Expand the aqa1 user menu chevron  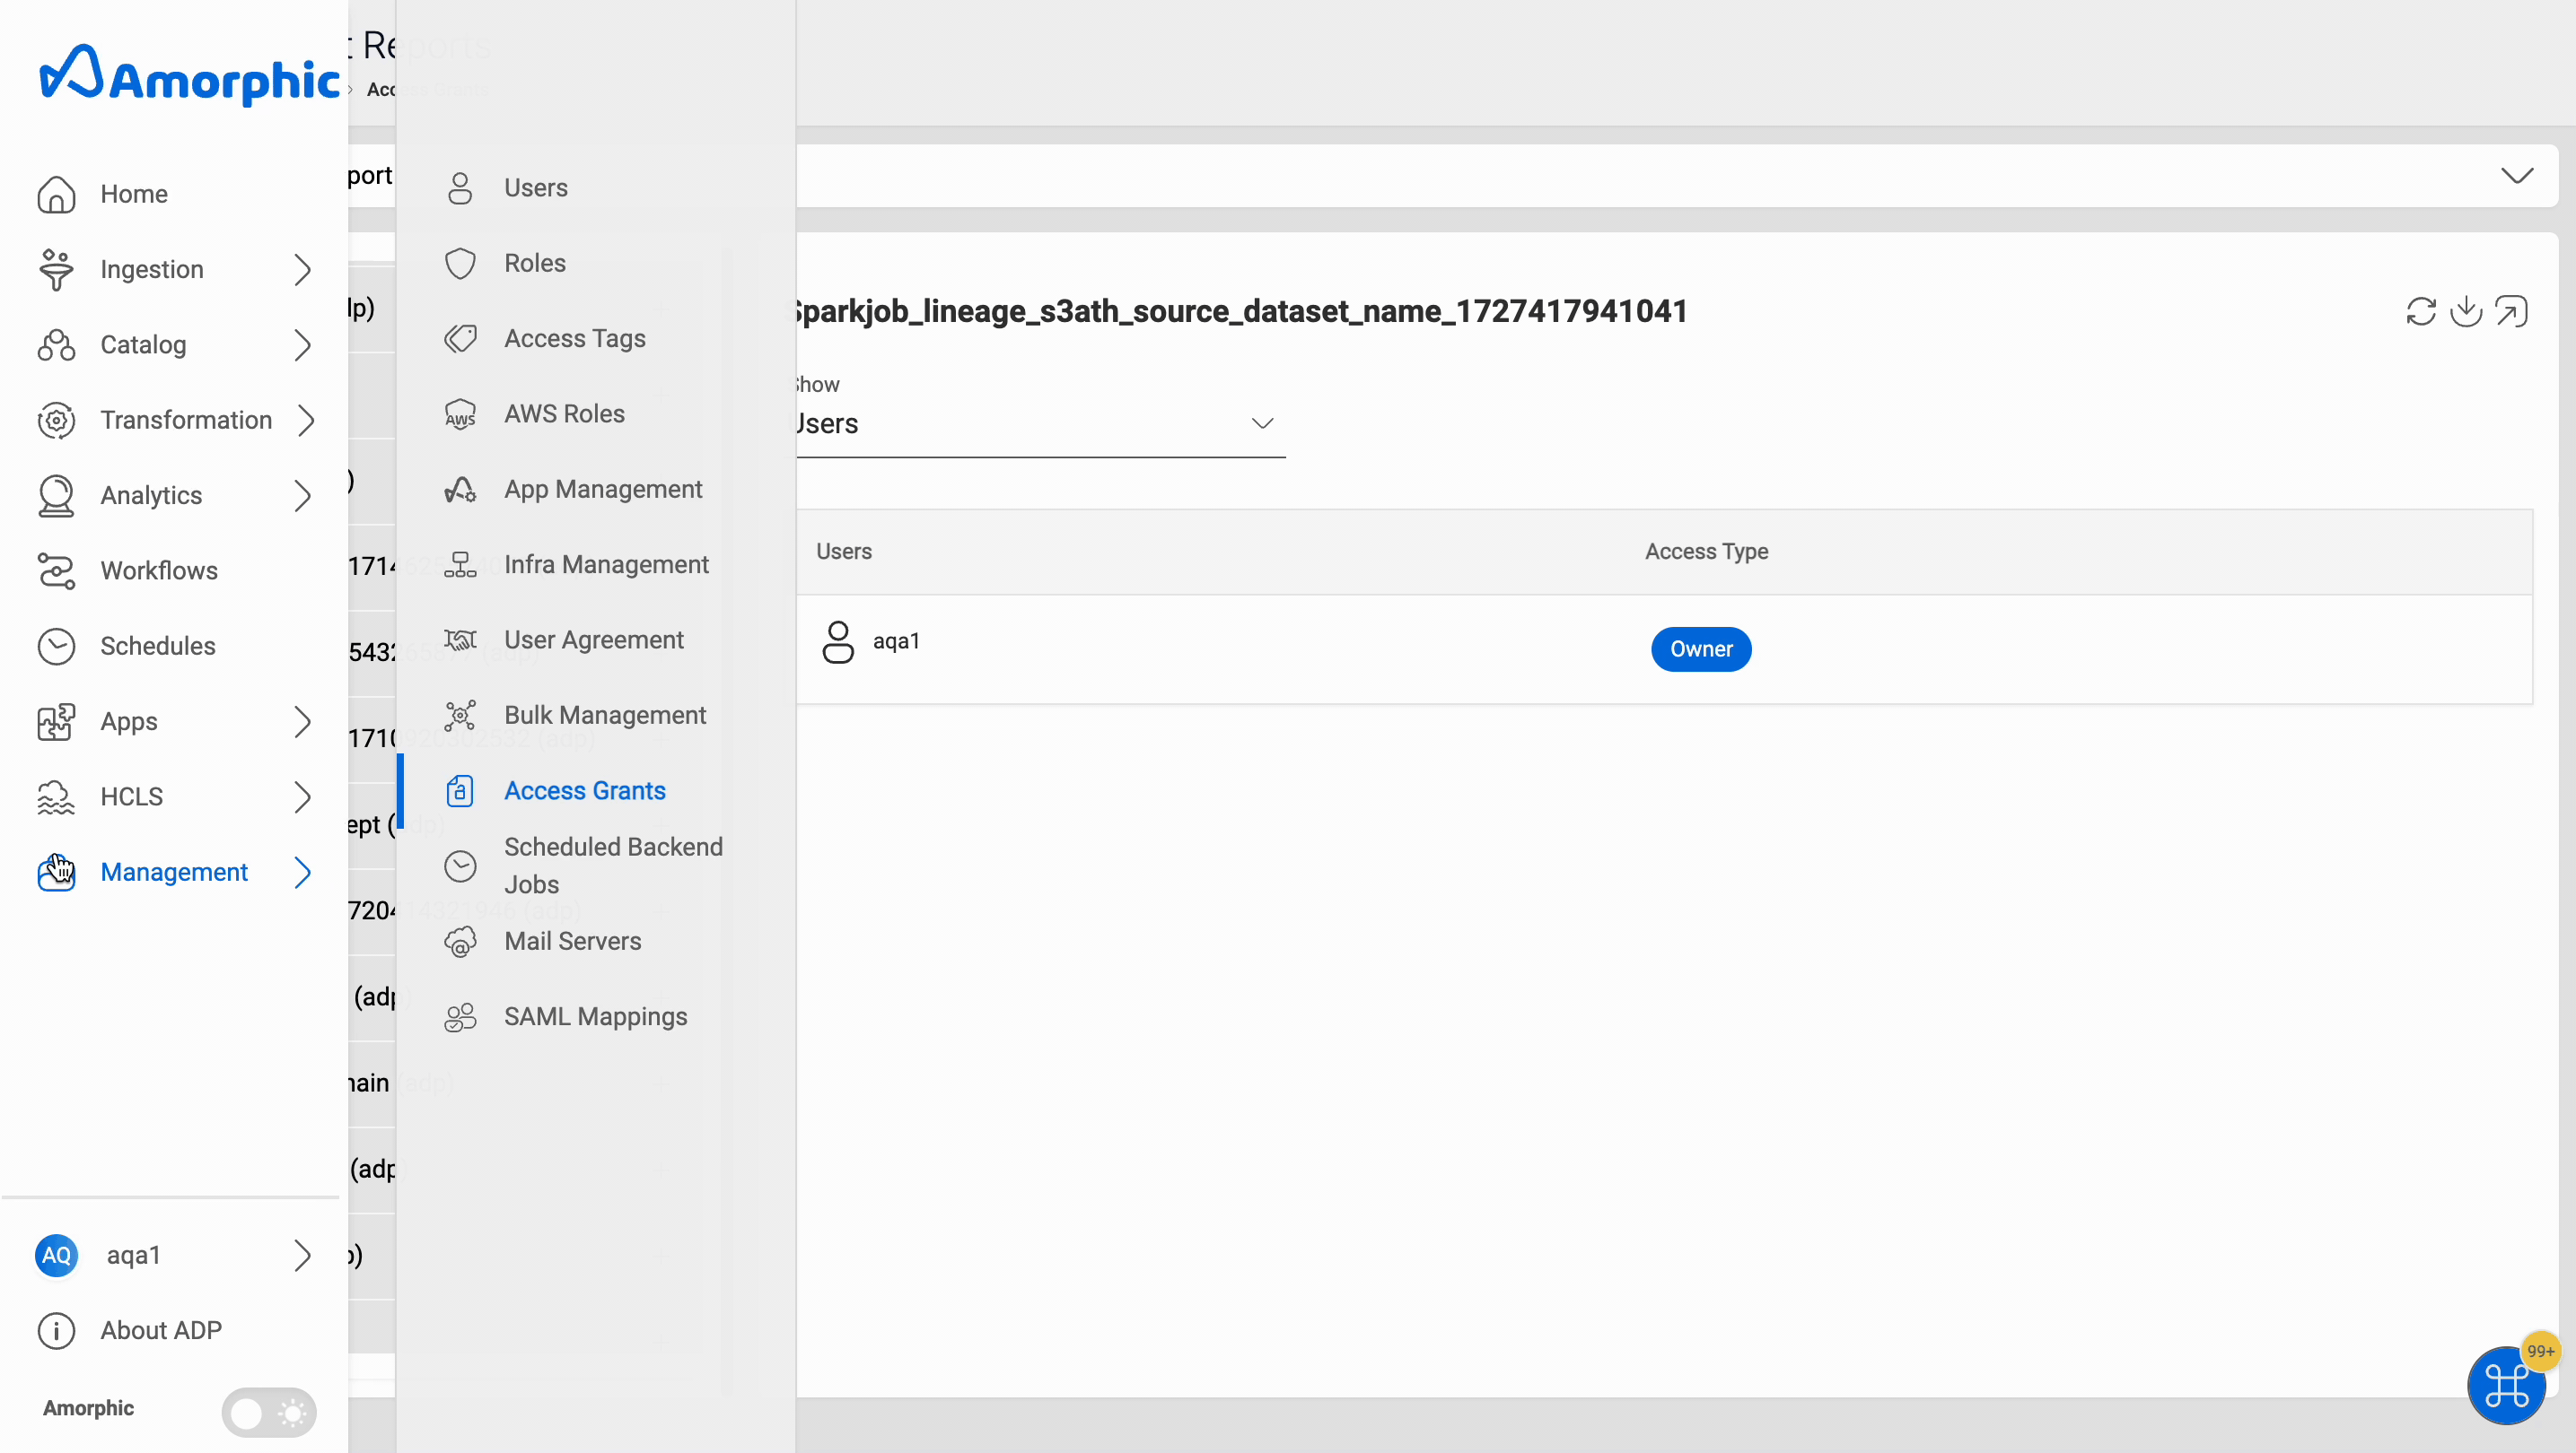pyautogui.click(x=303, y=1255)
